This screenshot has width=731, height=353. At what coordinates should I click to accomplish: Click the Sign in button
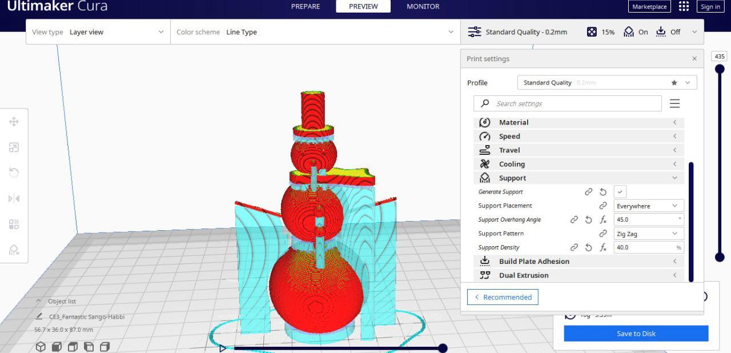(710, 7)
